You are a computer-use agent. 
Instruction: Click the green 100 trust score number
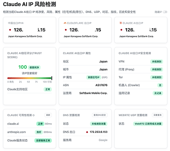23,67
